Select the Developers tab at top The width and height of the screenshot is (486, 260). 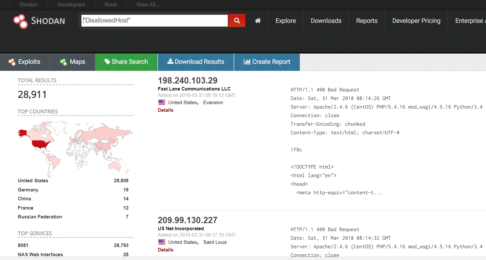pos(71,4)
